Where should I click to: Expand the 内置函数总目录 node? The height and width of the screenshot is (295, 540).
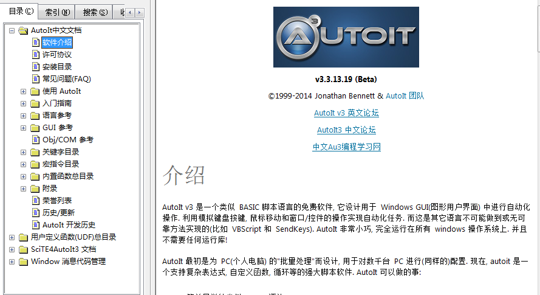(23, 176)
